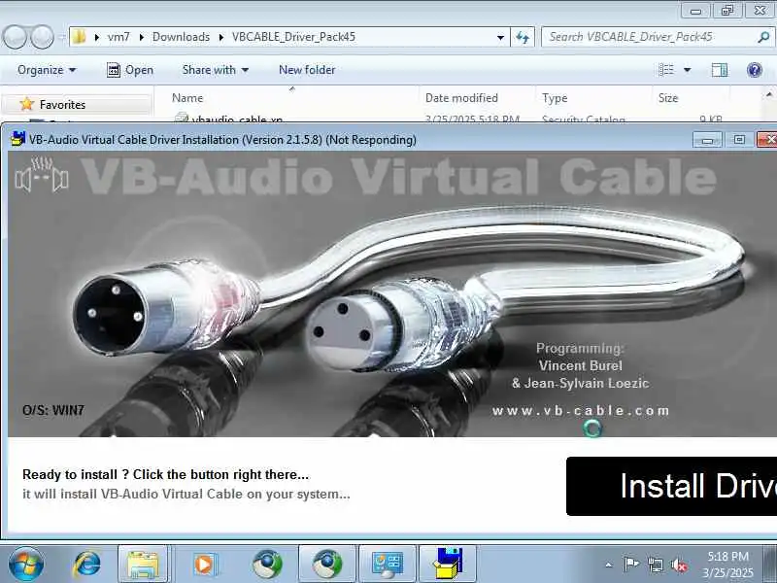
Task: Change view icon in Explorer toolbar
Action: tap(666, 70)
